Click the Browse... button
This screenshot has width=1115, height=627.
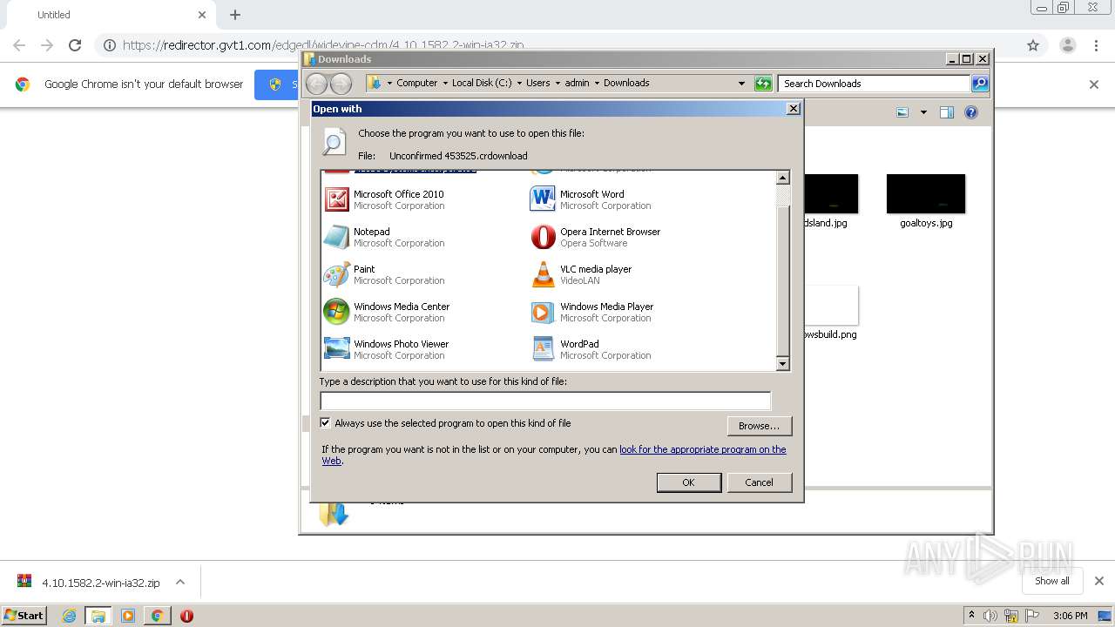(x=759, y=426)
